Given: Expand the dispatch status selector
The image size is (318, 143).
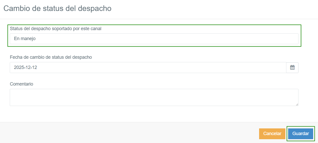Looking at the screenshot, I should (154, 39).
